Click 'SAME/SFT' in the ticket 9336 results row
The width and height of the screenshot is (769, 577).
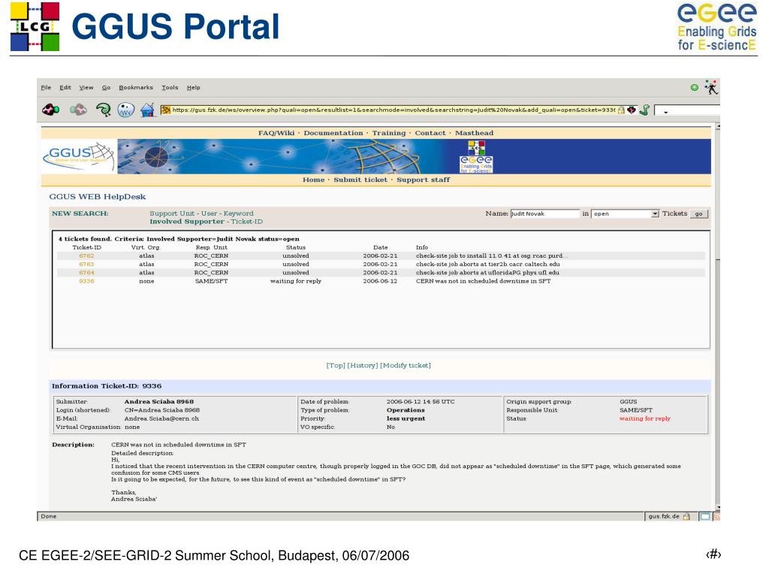(x=211, y=281)
